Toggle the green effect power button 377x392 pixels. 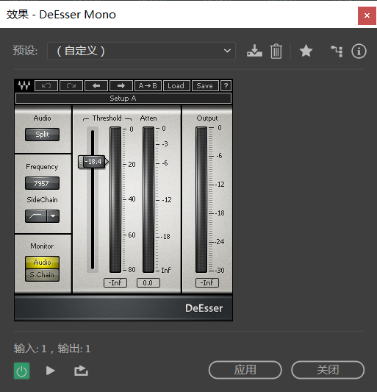pyautogui.click(x=21, y=371)
